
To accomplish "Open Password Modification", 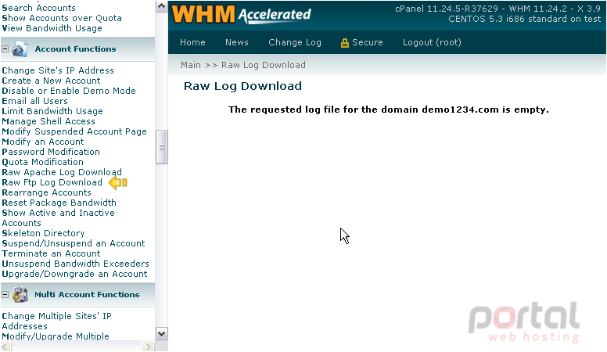I will click(51, 152).
